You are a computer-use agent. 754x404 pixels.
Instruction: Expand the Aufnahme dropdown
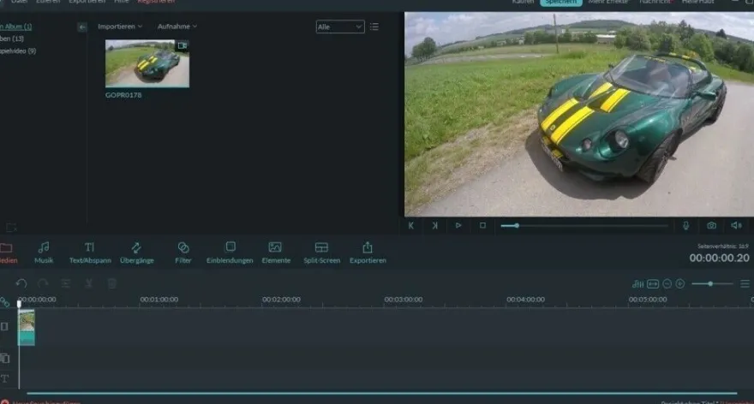click(x=177, y=27)
